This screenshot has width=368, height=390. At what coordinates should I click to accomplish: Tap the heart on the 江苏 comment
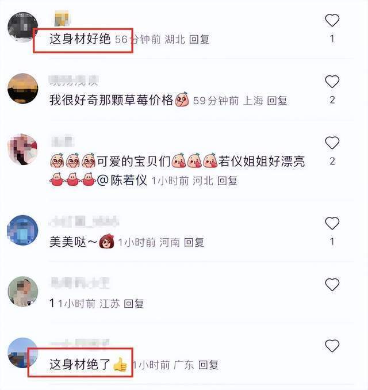[x=332, y=285]
